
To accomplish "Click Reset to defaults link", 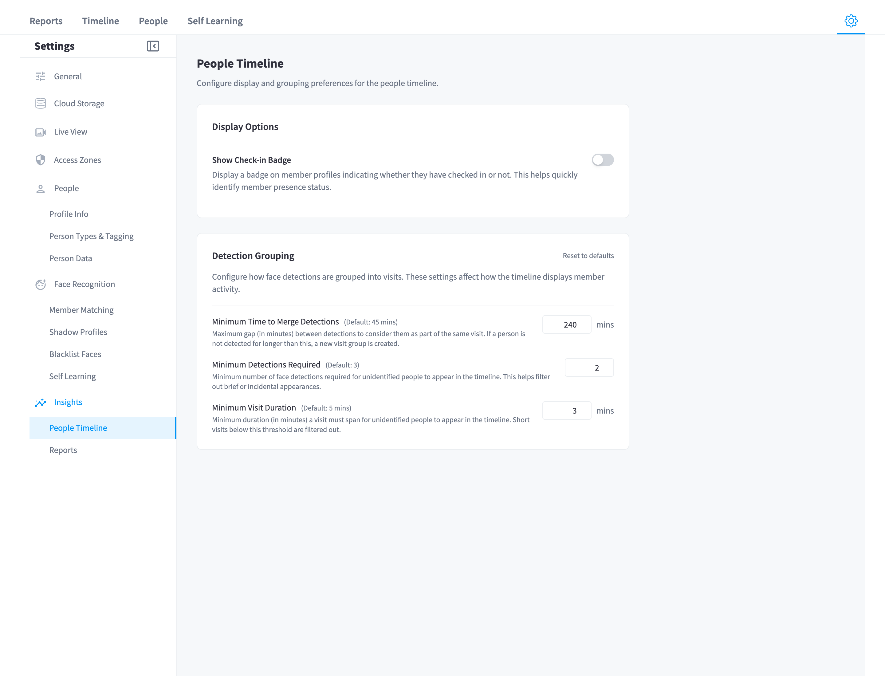I will (588, 256).
